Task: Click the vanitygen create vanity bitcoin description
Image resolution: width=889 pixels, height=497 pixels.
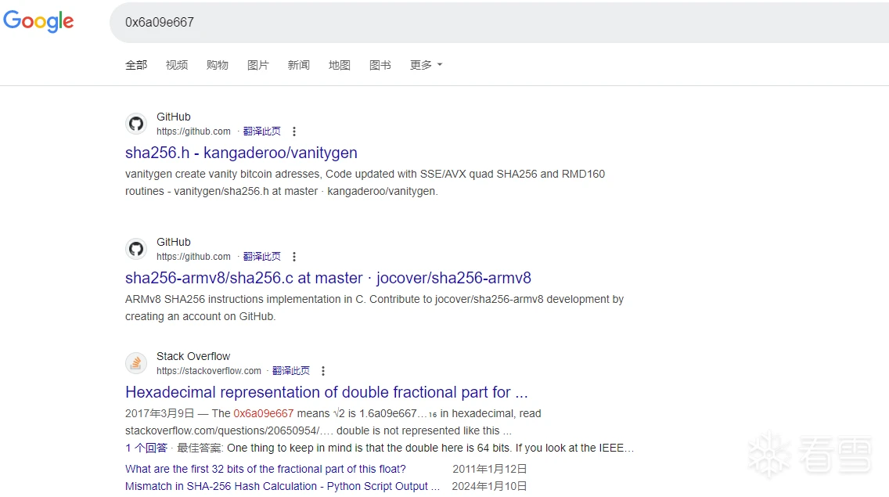Action: click(x=365, y=182)
